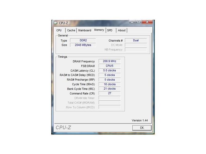Minimize the CPU-Z window
The image size is (206, 154).
tap(132, 22)
